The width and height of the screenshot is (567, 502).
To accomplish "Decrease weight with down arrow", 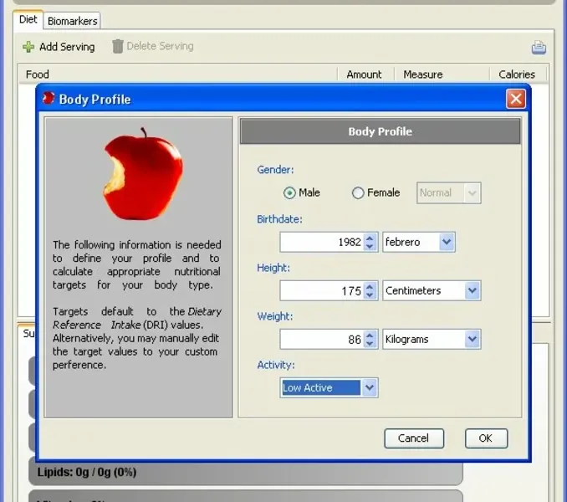I will [x=370, y=343].
